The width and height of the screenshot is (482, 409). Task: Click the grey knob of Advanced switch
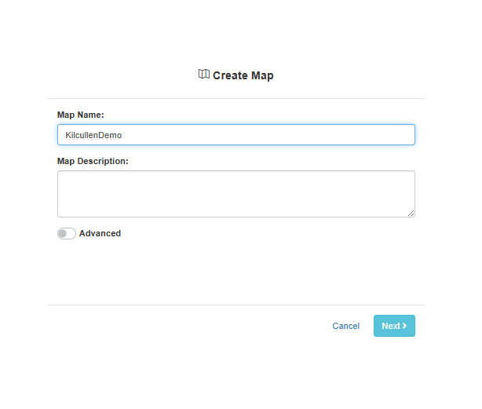[x=63, y=233]
